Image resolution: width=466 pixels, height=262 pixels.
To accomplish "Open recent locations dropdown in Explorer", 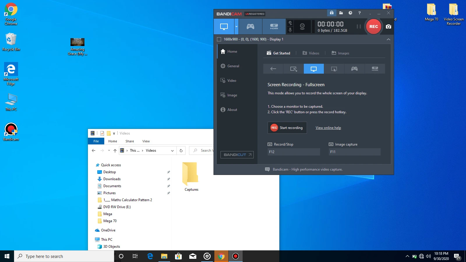I will 109,151.
